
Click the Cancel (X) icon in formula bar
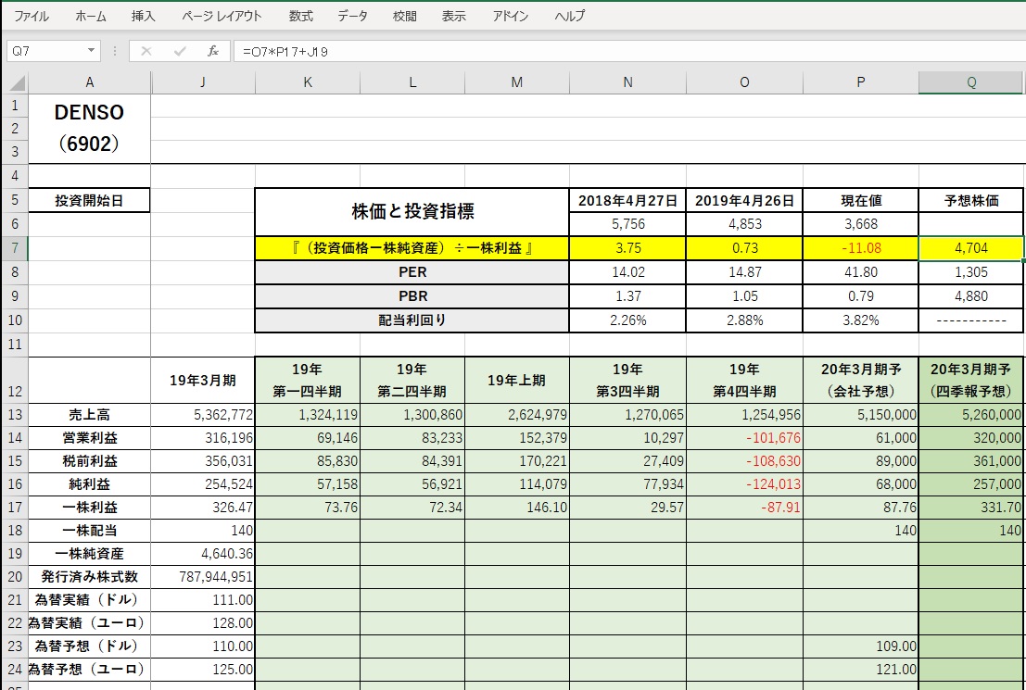click(146, 51)
